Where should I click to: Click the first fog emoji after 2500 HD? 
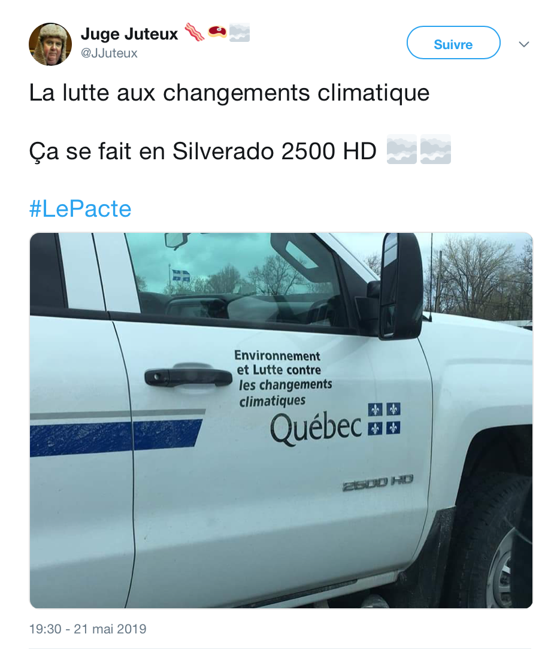coord(402,150)
